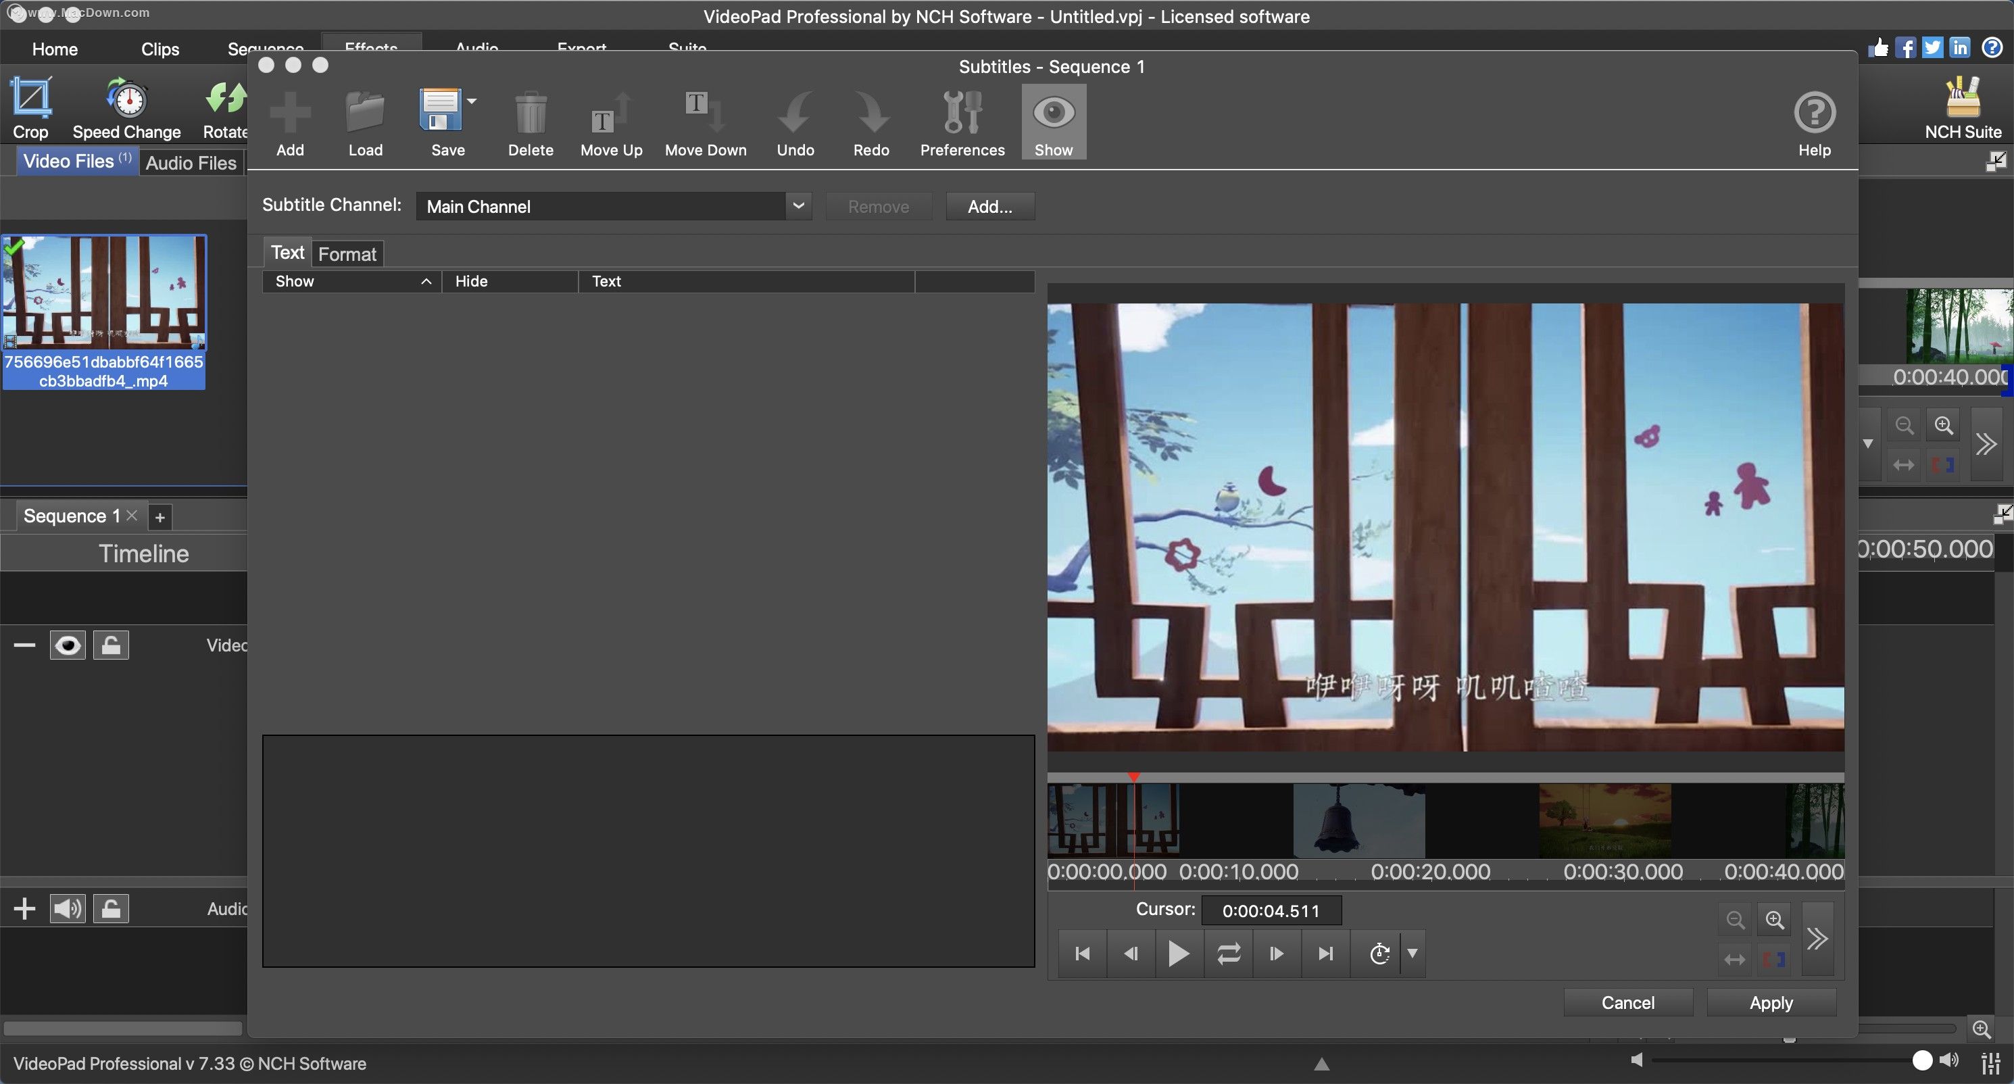Open the Clips menu tab
This screenshot has width=2014, height=1084.
[160, 49]
